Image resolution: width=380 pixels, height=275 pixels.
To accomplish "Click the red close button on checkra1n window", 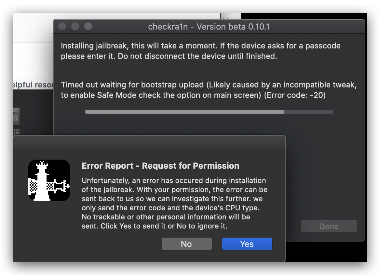I will coord(62,26).
